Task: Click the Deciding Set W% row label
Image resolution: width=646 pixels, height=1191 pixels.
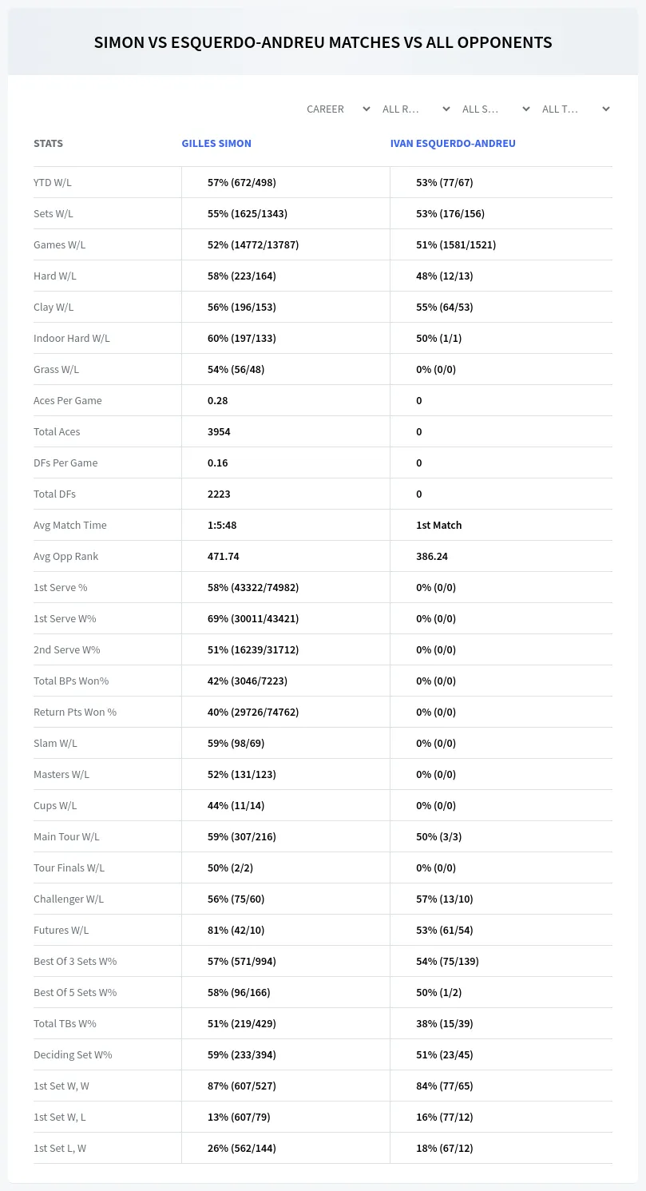Action: (73, 1054)
